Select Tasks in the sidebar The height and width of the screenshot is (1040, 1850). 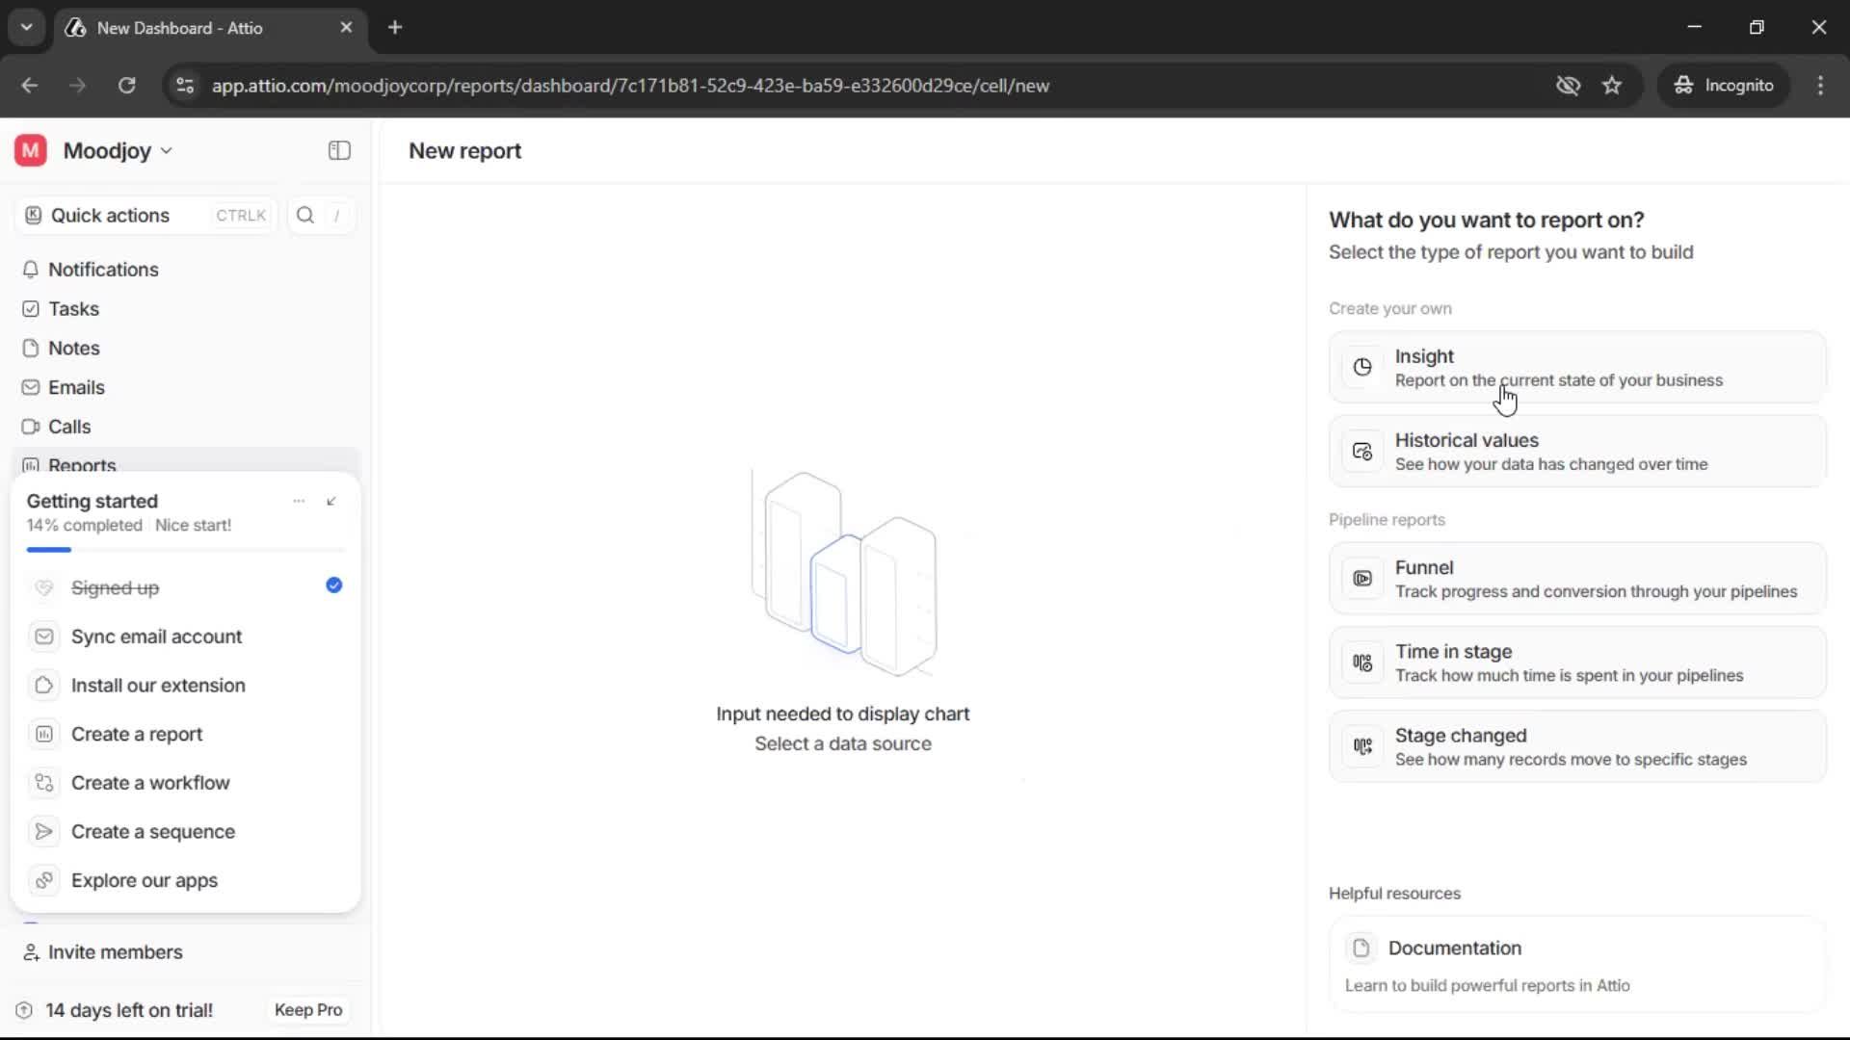(x=72, y=308)
